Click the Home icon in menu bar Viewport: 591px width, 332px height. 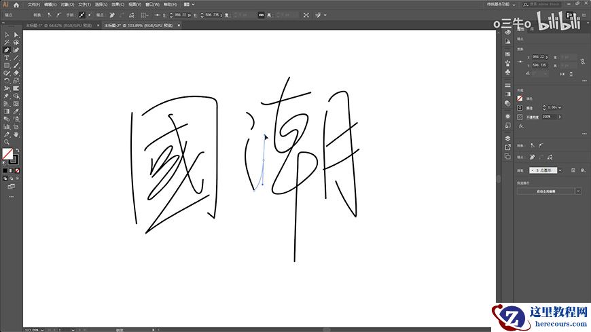pos(16,5)
